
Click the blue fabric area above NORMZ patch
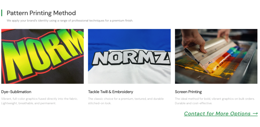click(x=129, y=39)
